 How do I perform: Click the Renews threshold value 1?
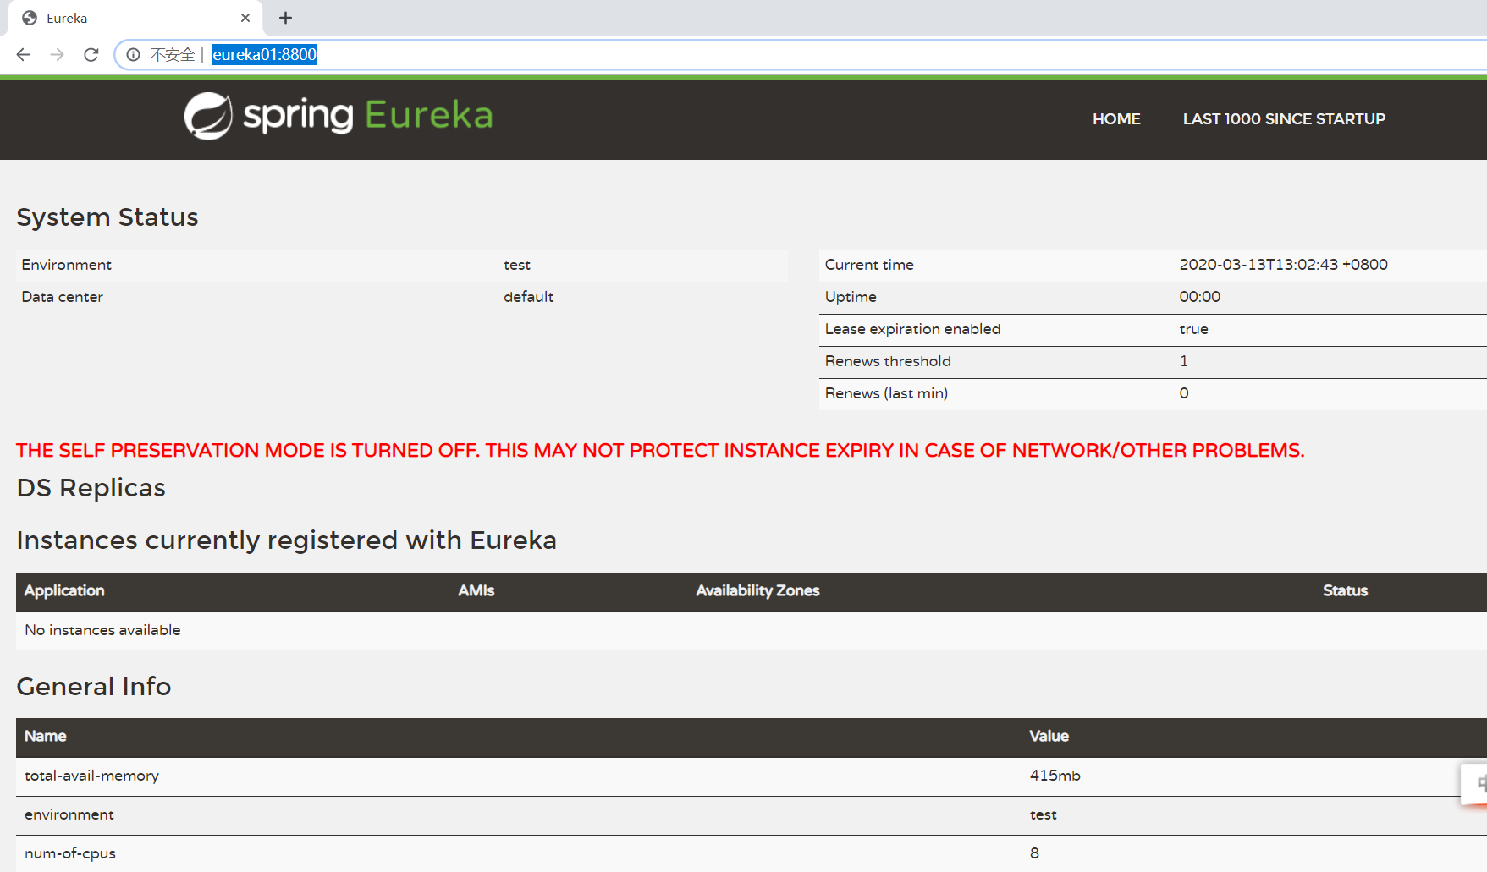[x=1184, y=361]
